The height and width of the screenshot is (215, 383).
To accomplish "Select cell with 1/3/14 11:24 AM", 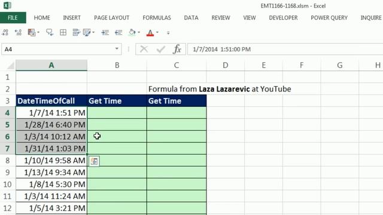I will click(x=51, y=196).
